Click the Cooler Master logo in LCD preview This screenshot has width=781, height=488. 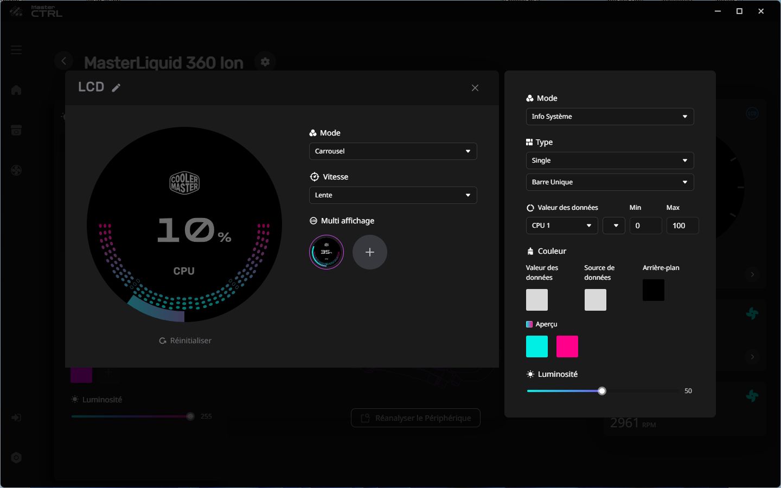point(184,183)
